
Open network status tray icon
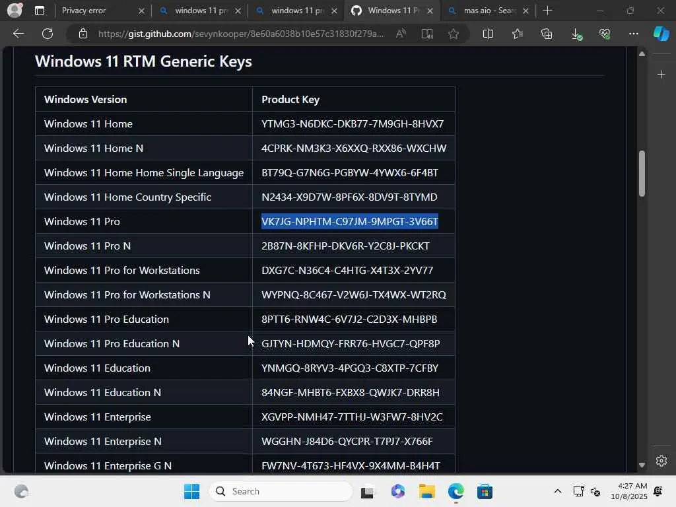[578, 491]
